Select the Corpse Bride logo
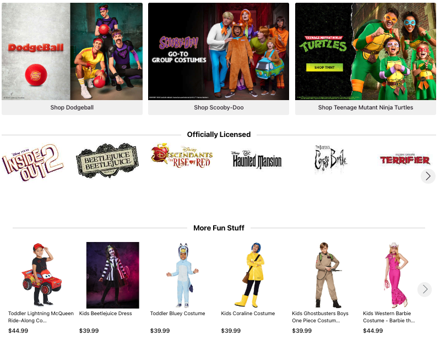 point(330,159)
